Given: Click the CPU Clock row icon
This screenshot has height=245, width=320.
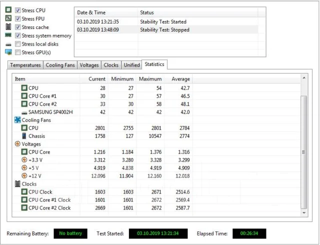Looking at the screenshot, I should (24, 191).
